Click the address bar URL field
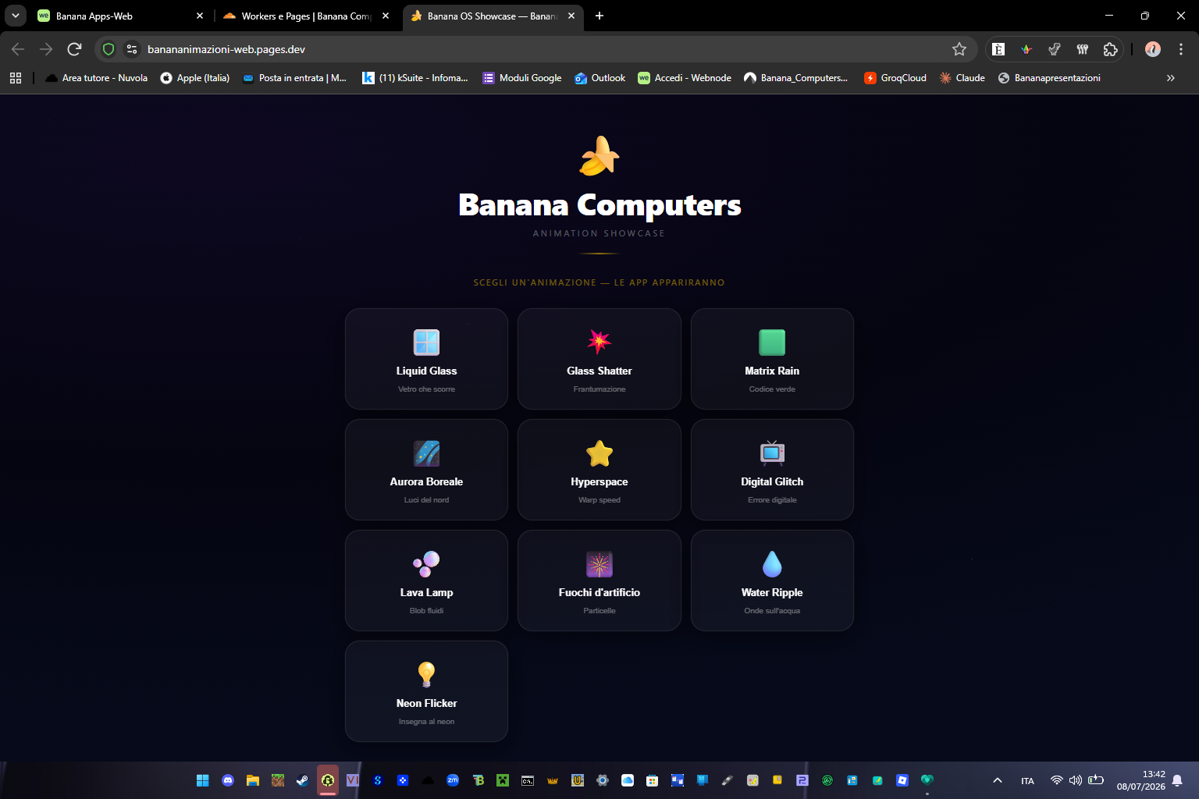The image size is (1199, 799). [546, 49]
